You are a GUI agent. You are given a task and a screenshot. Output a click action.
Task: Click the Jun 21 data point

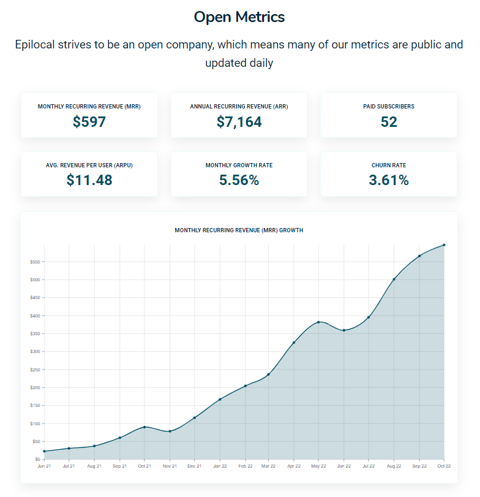point(44,451)
